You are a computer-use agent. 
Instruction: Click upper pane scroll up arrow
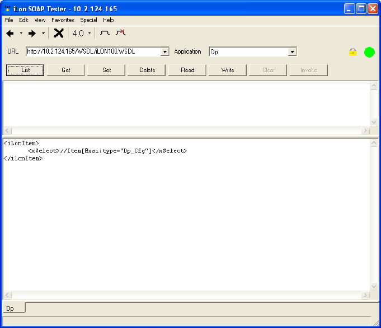[374, 85]
